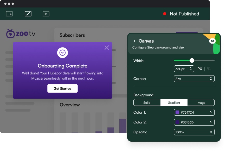The image size is (226, 152).
Task: Select Solid background mode
Action: (147, 102)
